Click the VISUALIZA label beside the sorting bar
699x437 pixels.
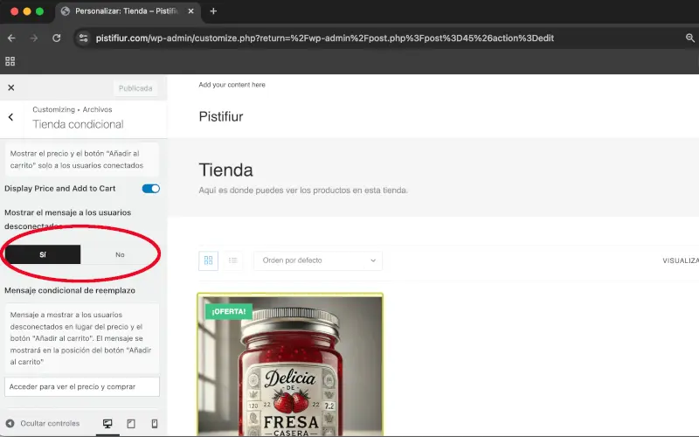[x=681, y=260]
